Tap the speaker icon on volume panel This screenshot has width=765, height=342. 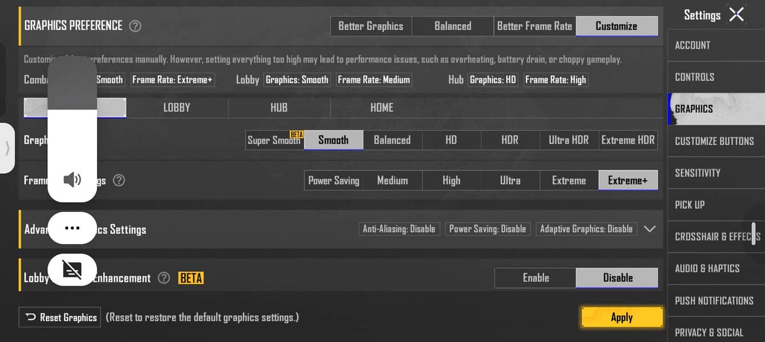72,180
